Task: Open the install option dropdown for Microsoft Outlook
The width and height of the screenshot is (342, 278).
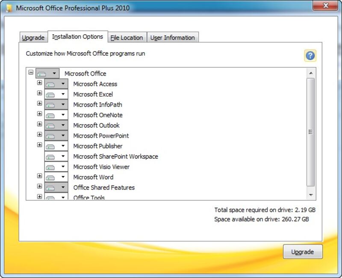Action: 63,126
